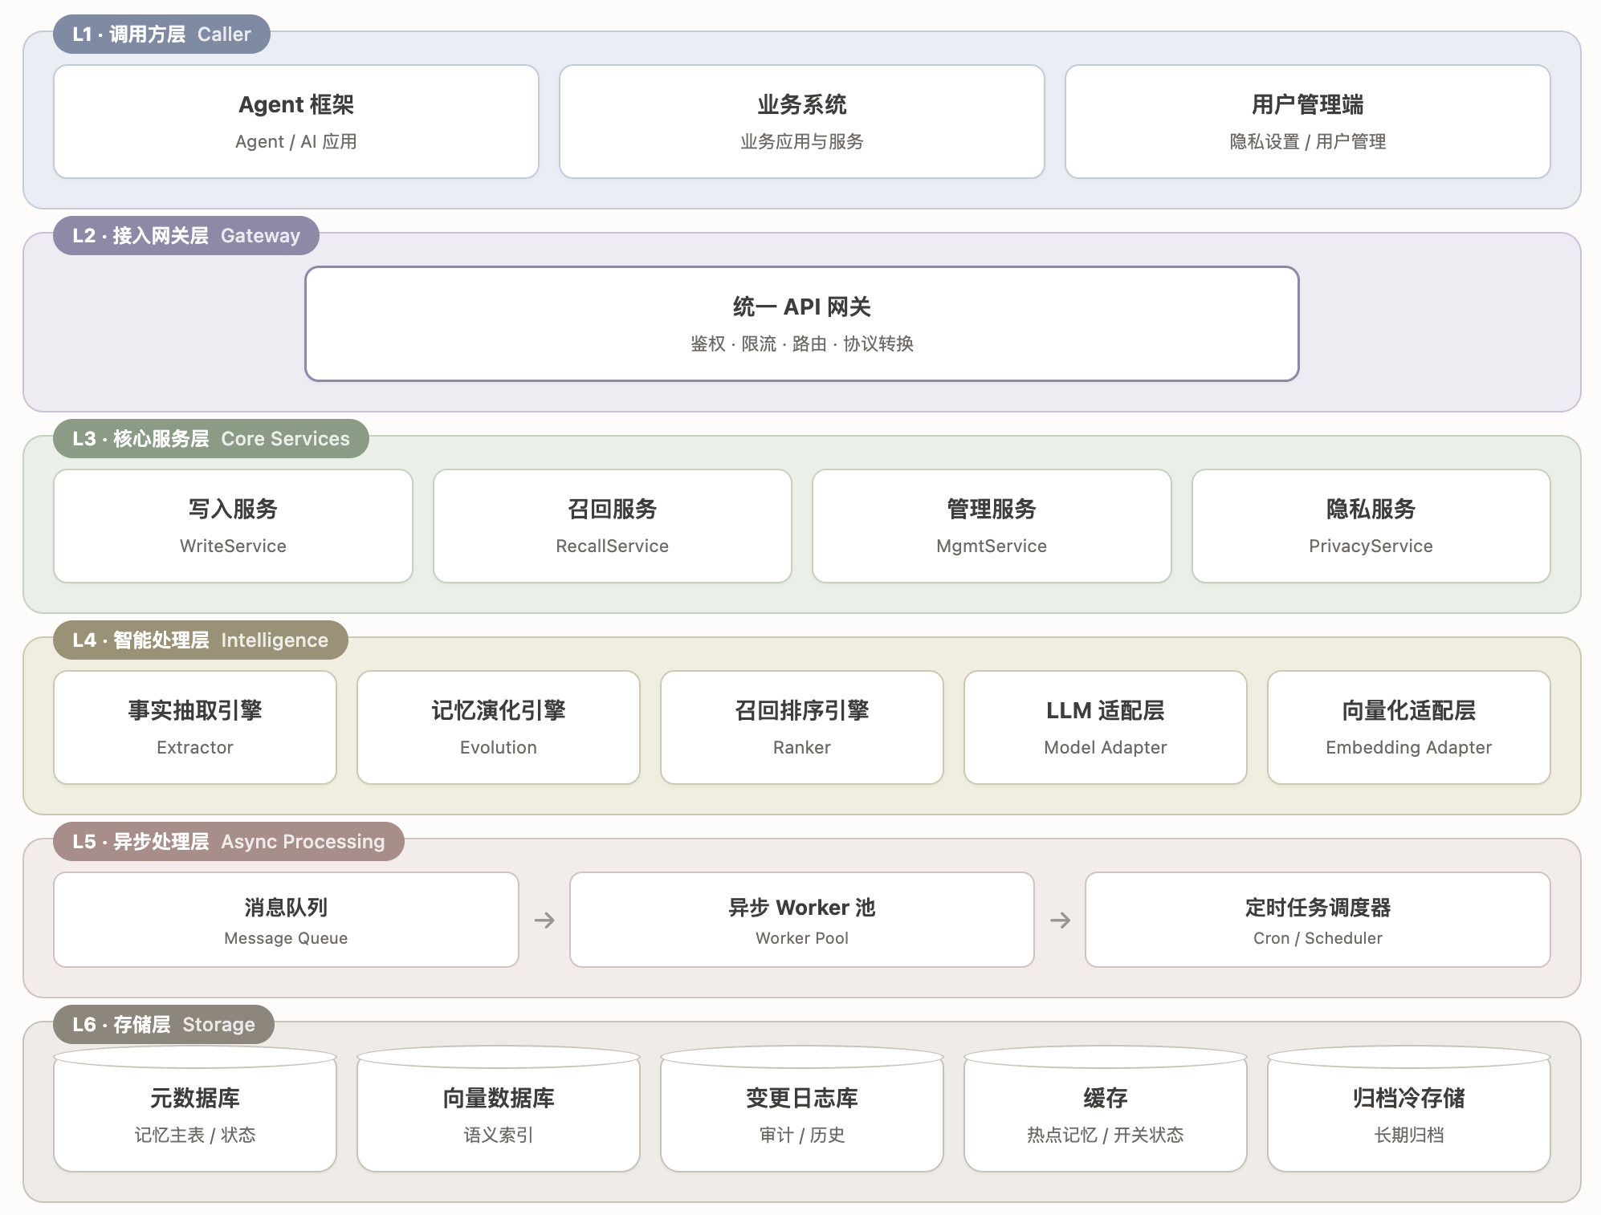Click the text 长期归档
Image resolution: width=1601 pixels, height=1215 pixels.
click(1409, 1136)
